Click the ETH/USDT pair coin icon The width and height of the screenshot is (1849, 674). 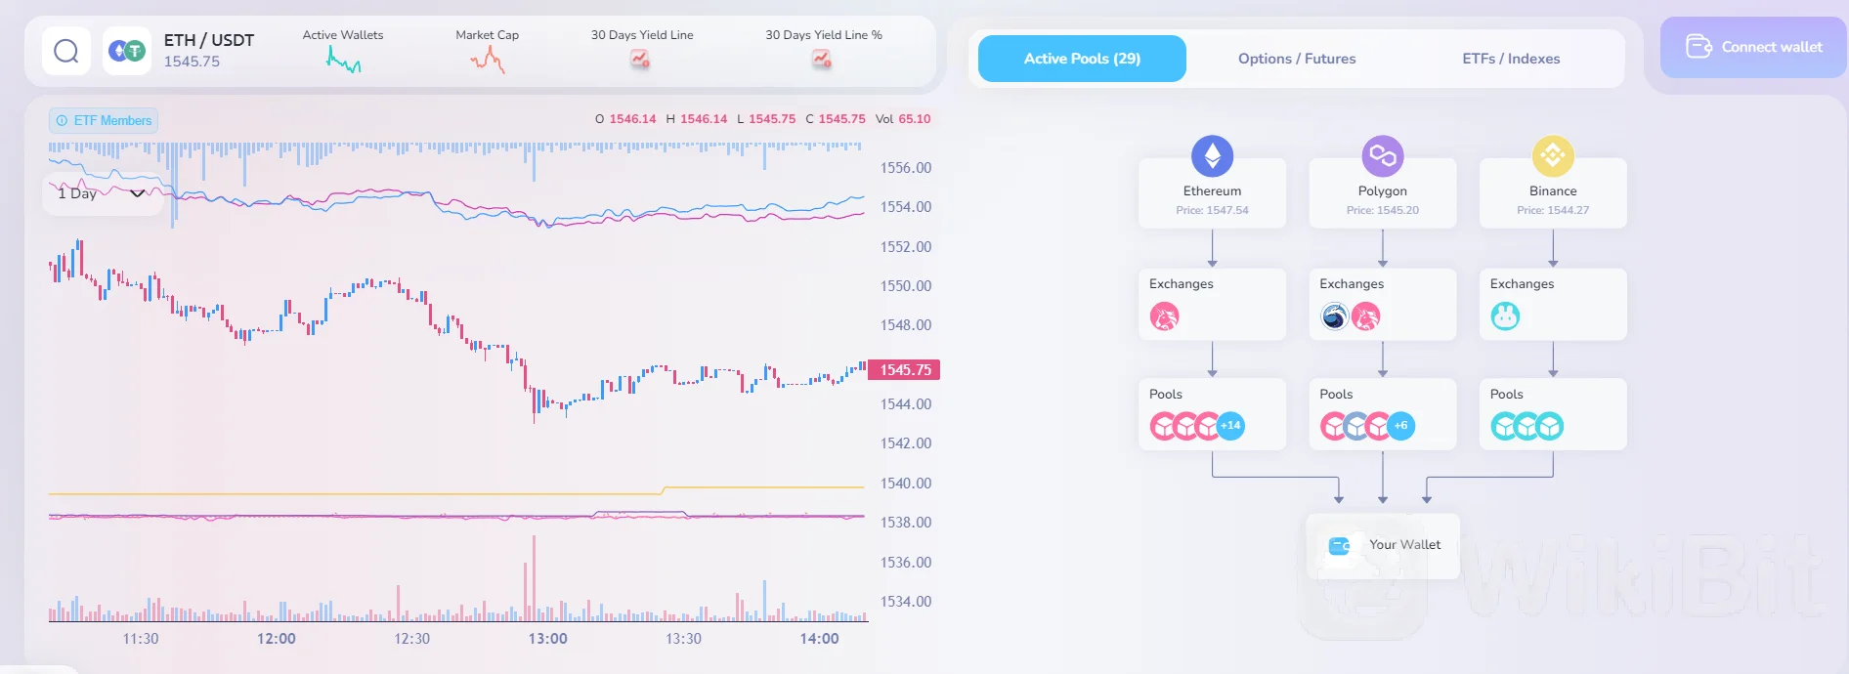[x=126, y=50]
